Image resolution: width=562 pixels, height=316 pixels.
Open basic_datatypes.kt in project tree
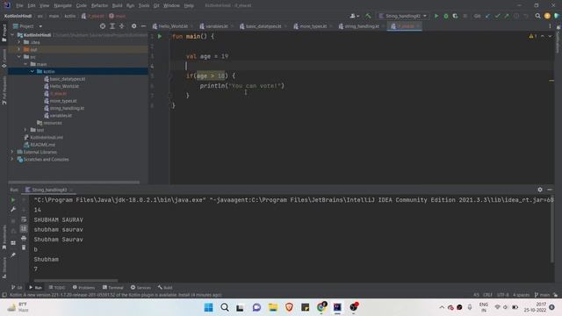[x=68, y=79]
